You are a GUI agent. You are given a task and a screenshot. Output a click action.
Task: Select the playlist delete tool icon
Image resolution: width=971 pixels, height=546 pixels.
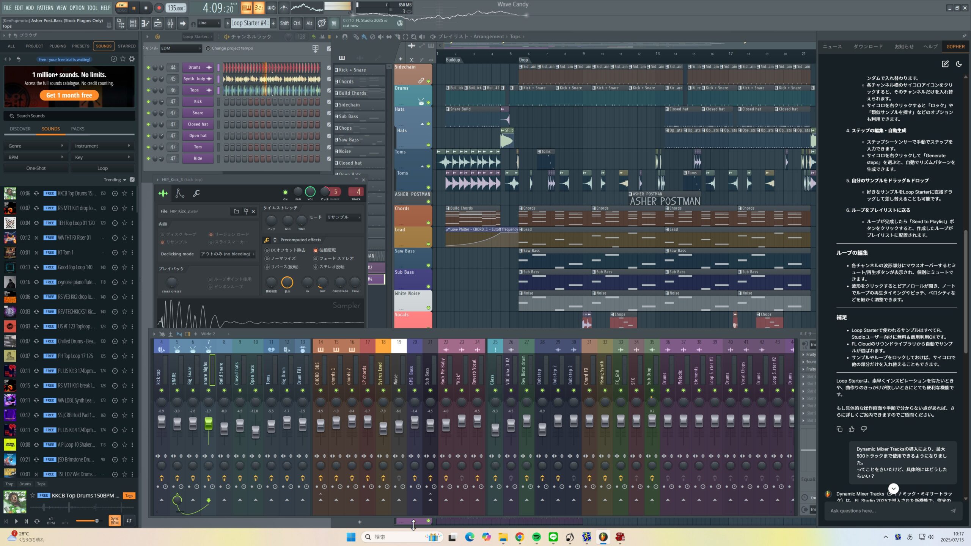coord(372,37)
